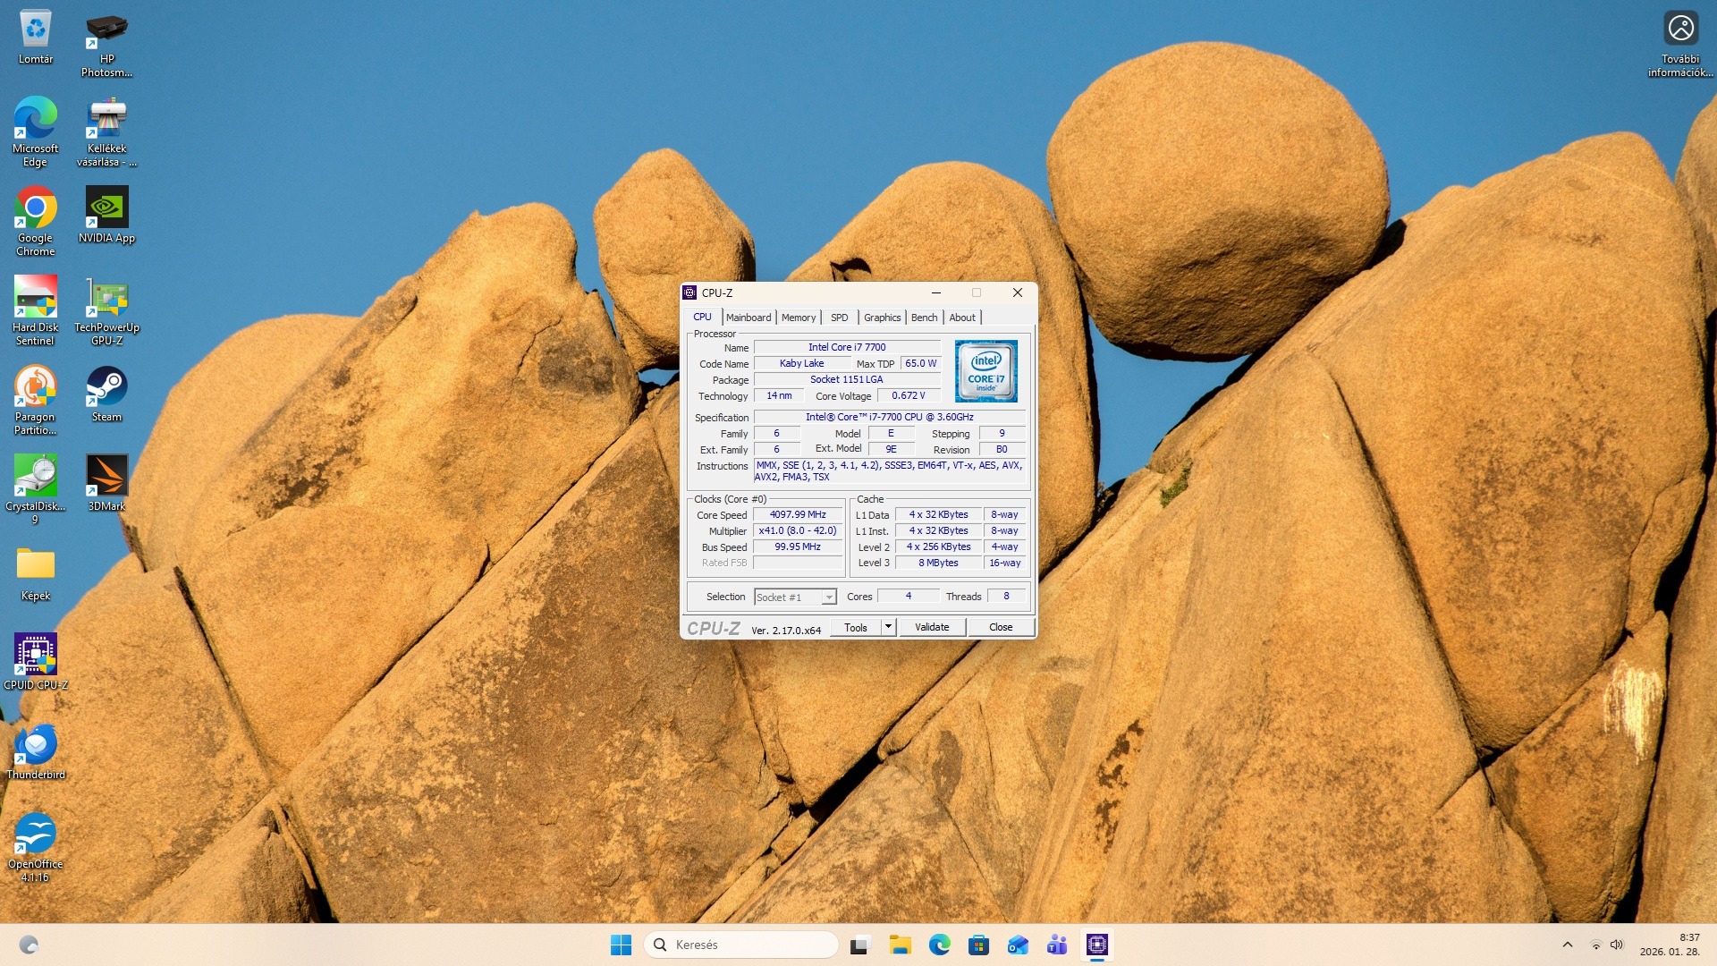Switch to the Memory tab
Viewport: 1717px width, 966px height.
798,318
